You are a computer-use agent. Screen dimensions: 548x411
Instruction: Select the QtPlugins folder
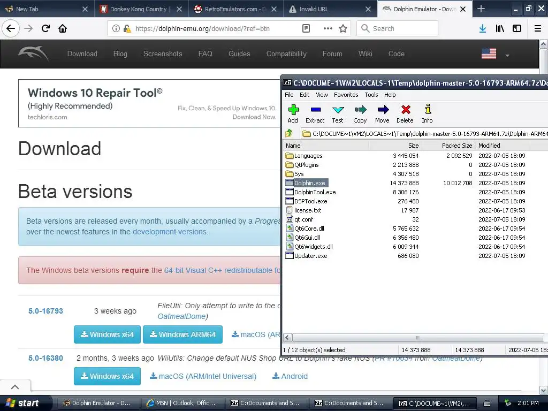click(302, 165)
